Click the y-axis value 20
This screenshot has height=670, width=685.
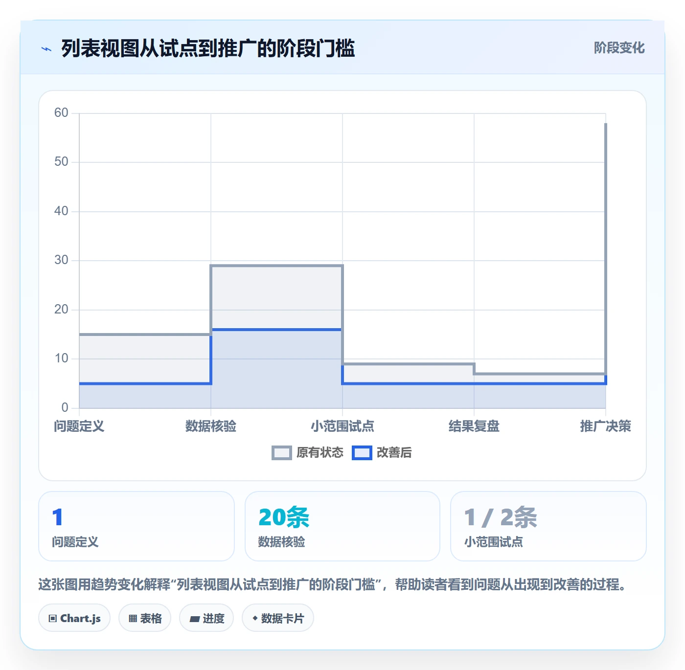tap(61, 310)
